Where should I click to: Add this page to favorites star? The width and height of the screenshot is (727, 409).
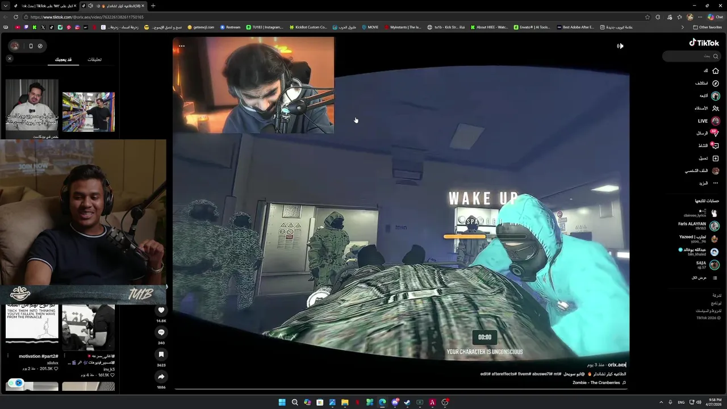coord(647,17)
